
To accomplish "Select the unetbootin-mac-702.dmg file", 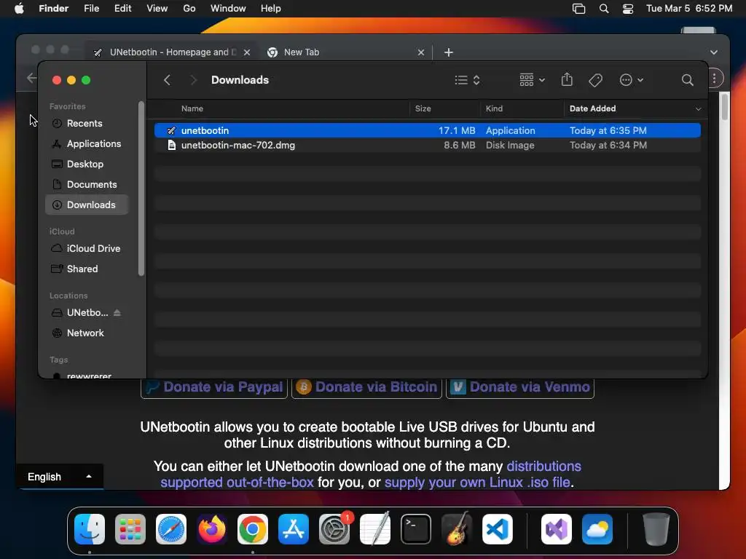I will tap(427, 145).
